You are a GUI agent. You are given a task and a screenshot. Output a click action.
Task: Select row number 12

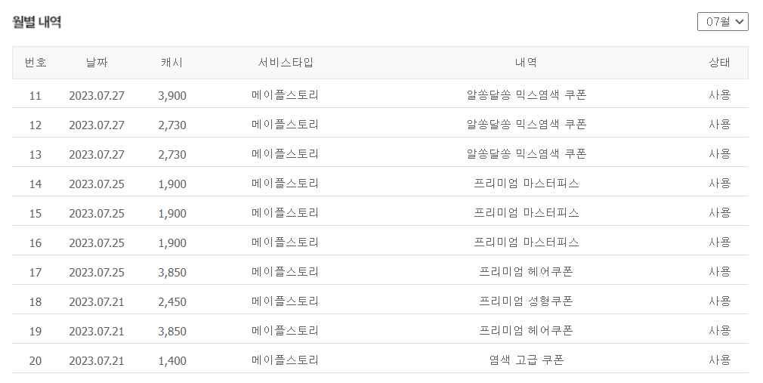[36, 125]
